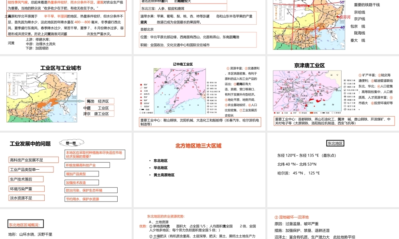Click the 黄土高原地区 bullet item

point(164,175)
